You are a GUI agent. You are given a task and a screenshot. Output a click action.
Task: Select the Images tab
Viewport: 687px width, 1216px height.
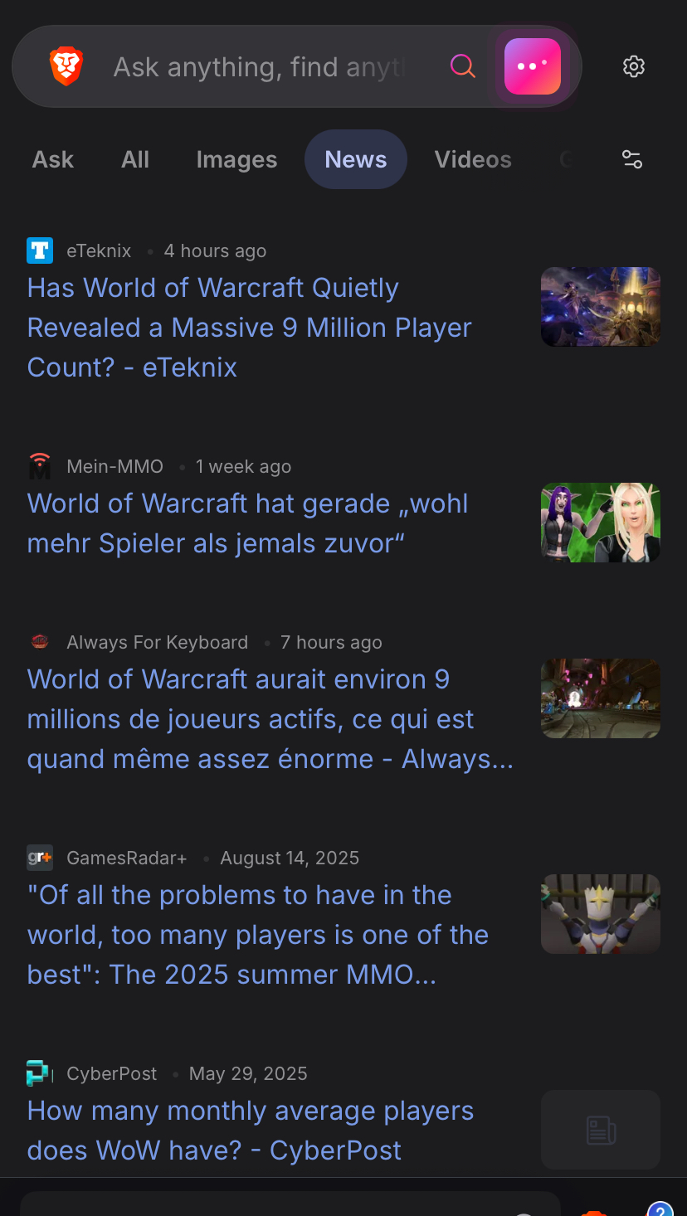pyautogui.click(x=236, y=159)
